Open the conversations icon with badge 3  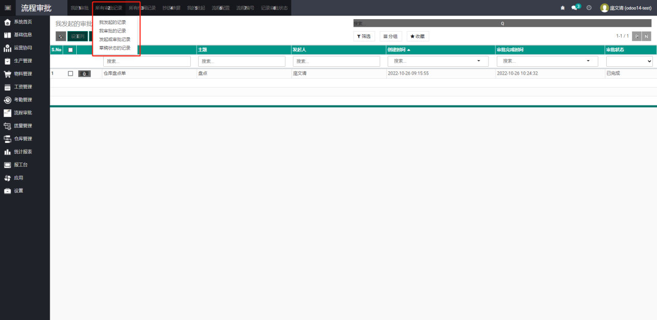click(575, 8)
